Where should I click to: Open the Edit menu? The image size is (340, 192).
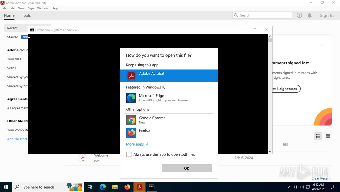[12, 8]
